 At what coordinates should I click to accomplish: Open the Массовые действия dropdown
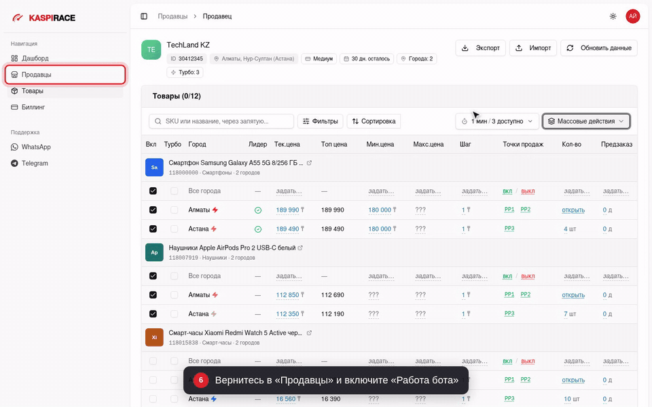tap(586, 121)
